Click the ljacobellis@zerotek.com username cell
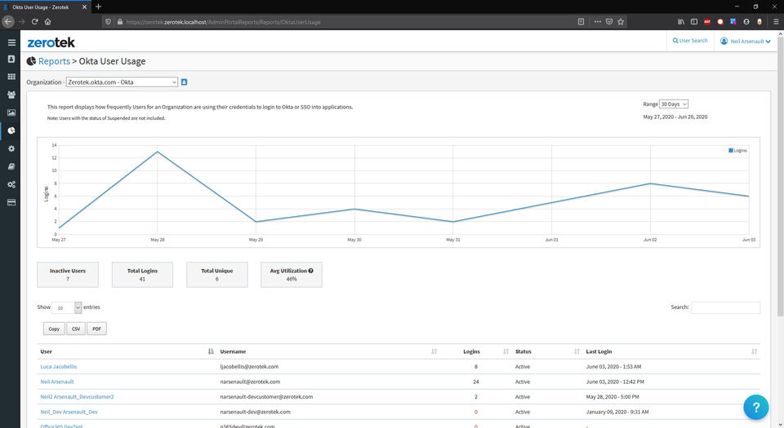 click(x=249, y=367)
